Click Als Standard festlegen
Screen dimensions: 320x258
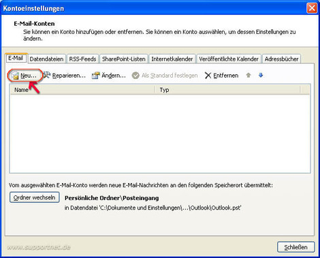point(165,76)
